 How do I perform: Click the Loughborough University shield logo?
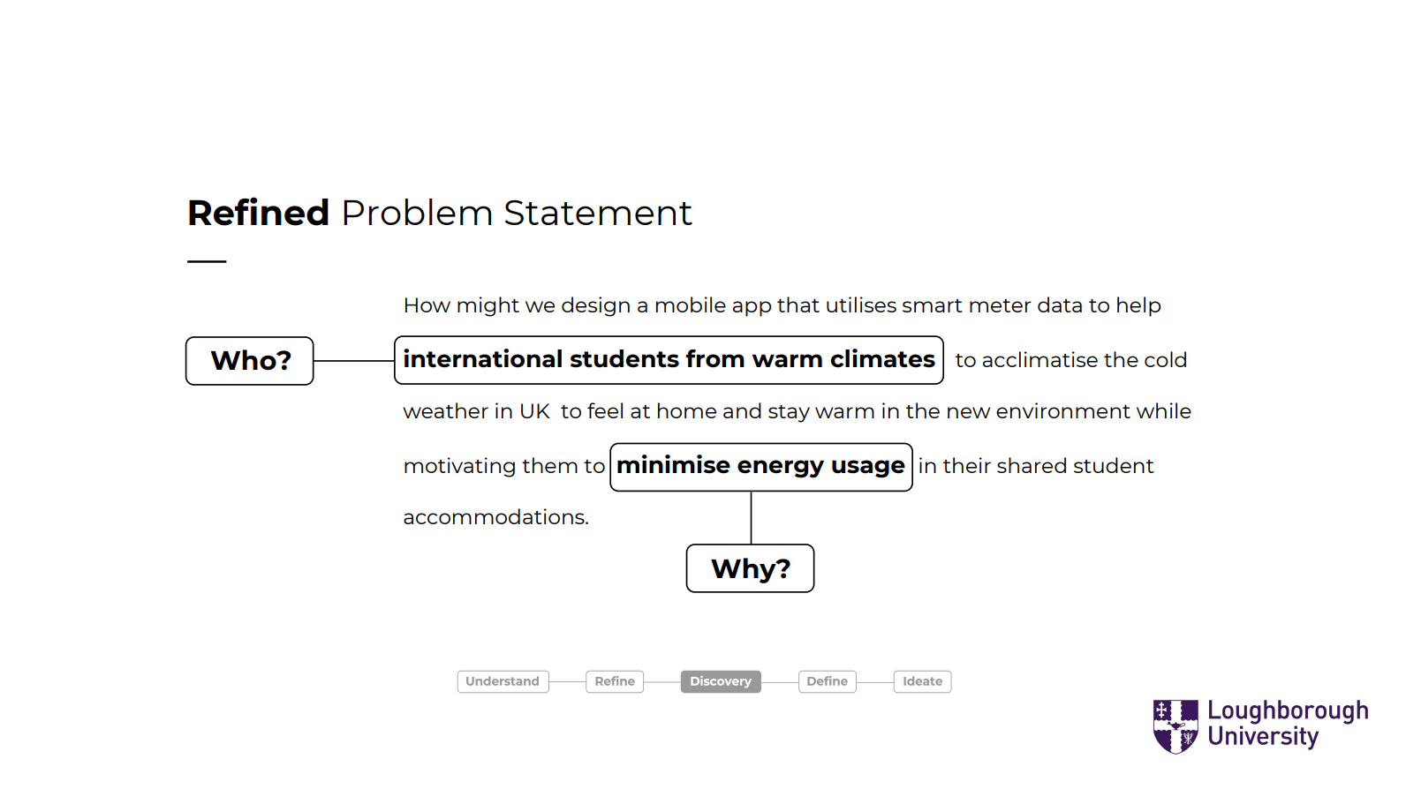click(1175, 725)
